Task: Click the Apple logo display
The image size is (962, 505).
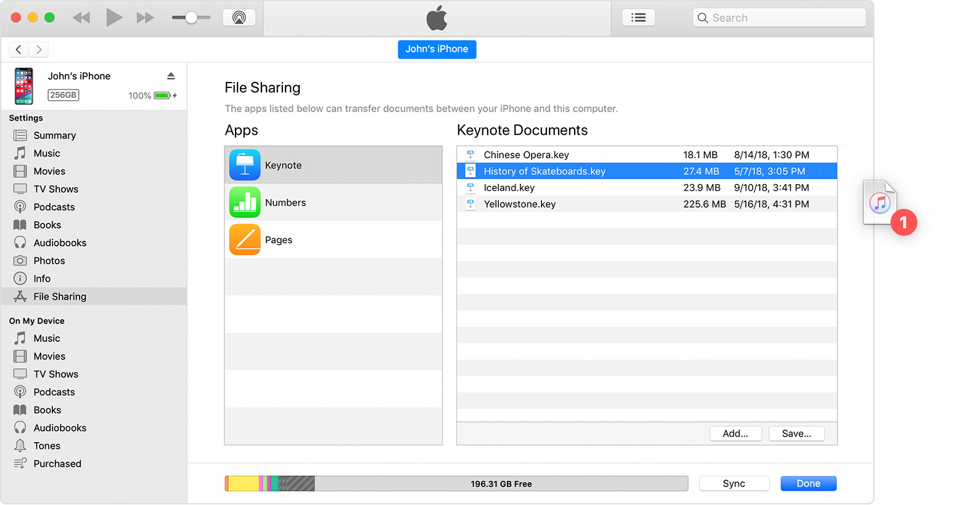Action: click(x=437, y=18)
